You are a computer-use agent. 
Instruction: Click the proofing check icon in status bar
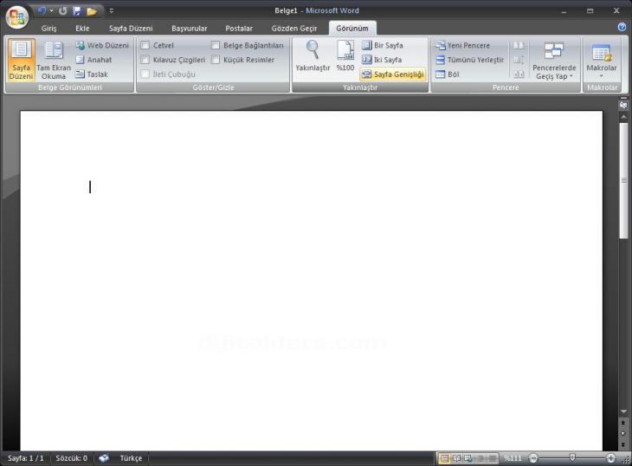point(104,458)
